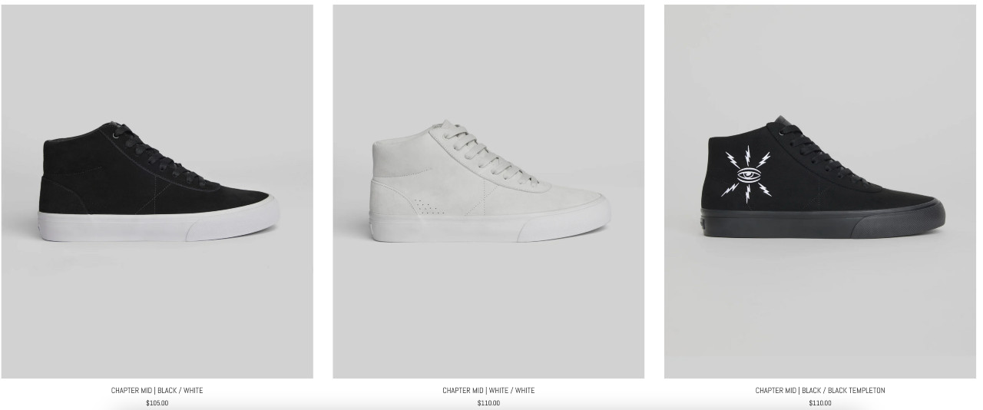The width and height of the screenshot is (983, 410).
Task: Select the $110.00 price under White / White
Action: [488, 403]
